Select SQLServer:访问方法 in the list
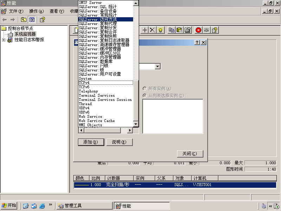 (x=106, y=19)
